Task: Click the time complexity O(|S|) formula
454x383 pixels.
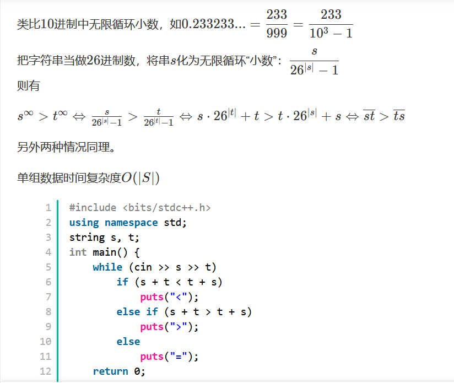Action: pos(140,178)
